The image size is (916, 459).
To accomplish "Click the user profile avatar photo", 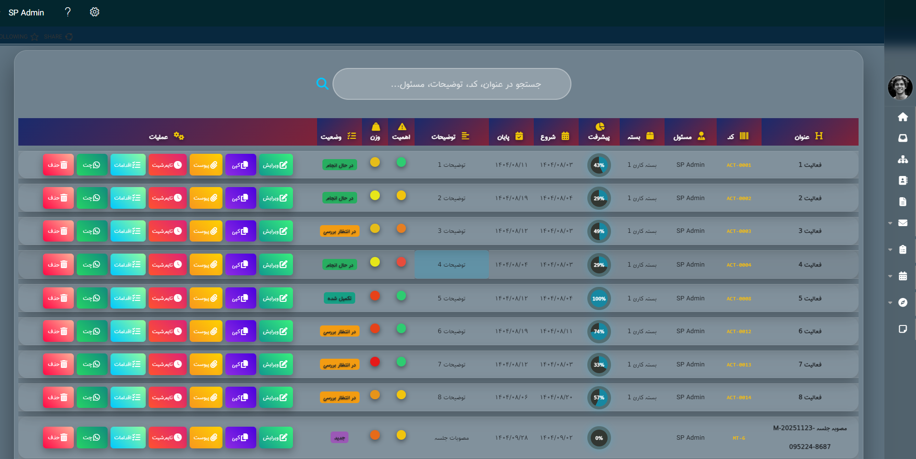I will 900,87.
